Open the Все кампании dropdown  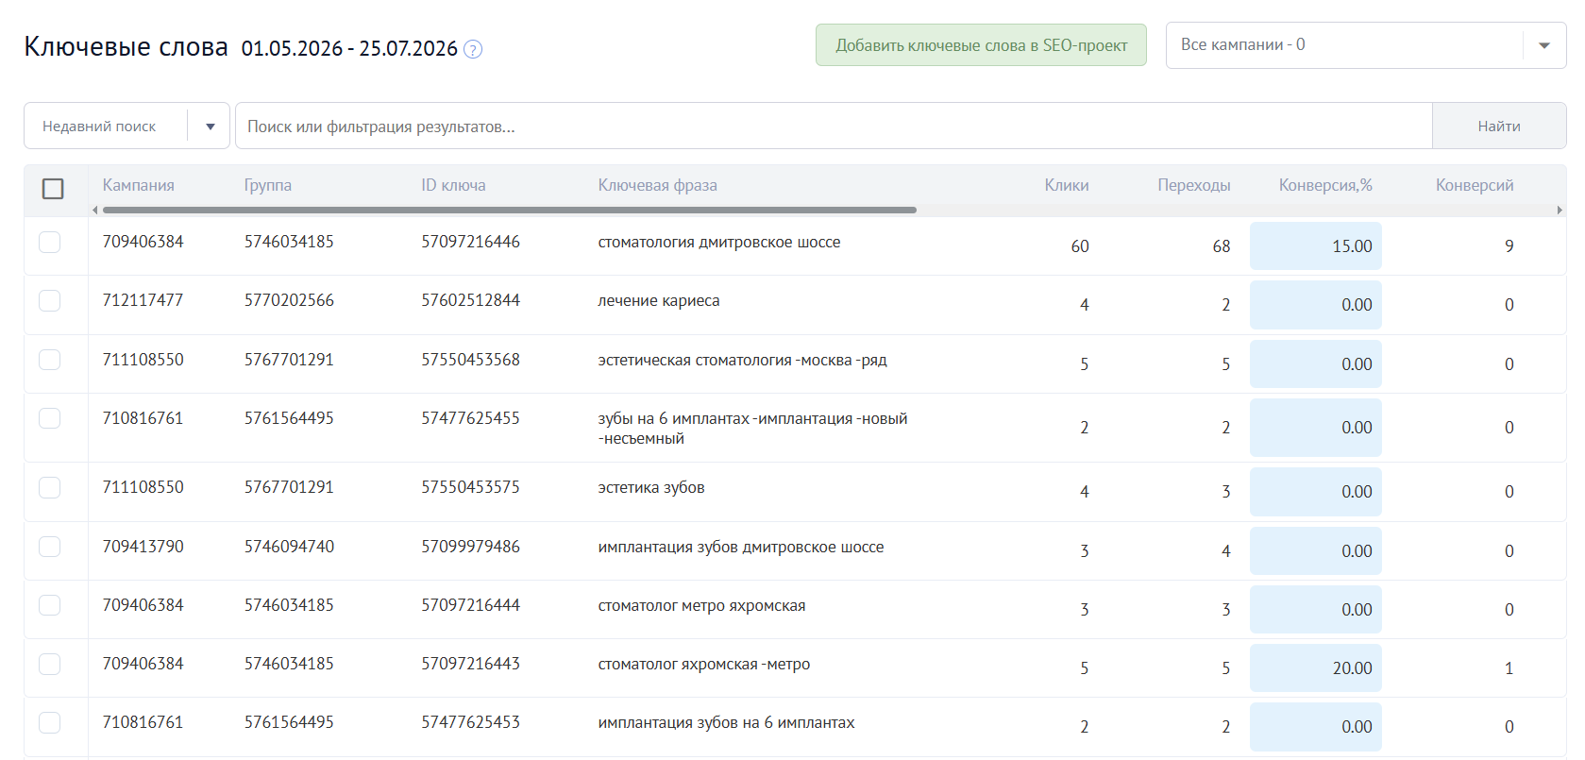1365,45
